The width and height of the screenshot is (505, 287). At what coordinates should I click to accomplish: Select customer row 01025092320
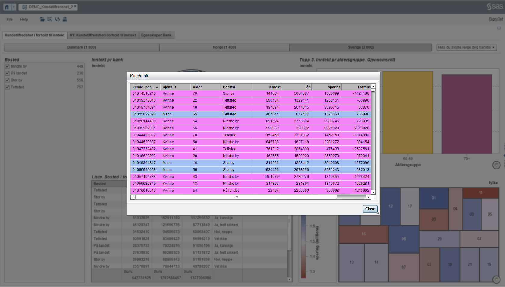coord(251,114)
